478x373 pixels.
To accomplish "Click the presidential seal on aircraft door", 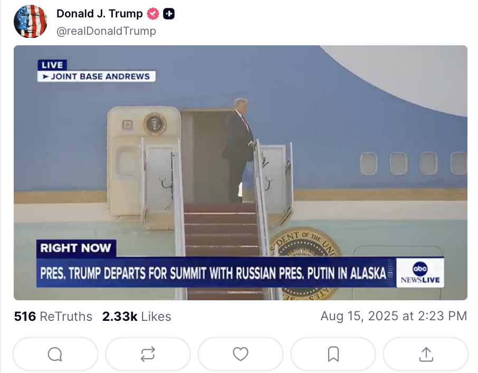I will [x=155, y=124].
